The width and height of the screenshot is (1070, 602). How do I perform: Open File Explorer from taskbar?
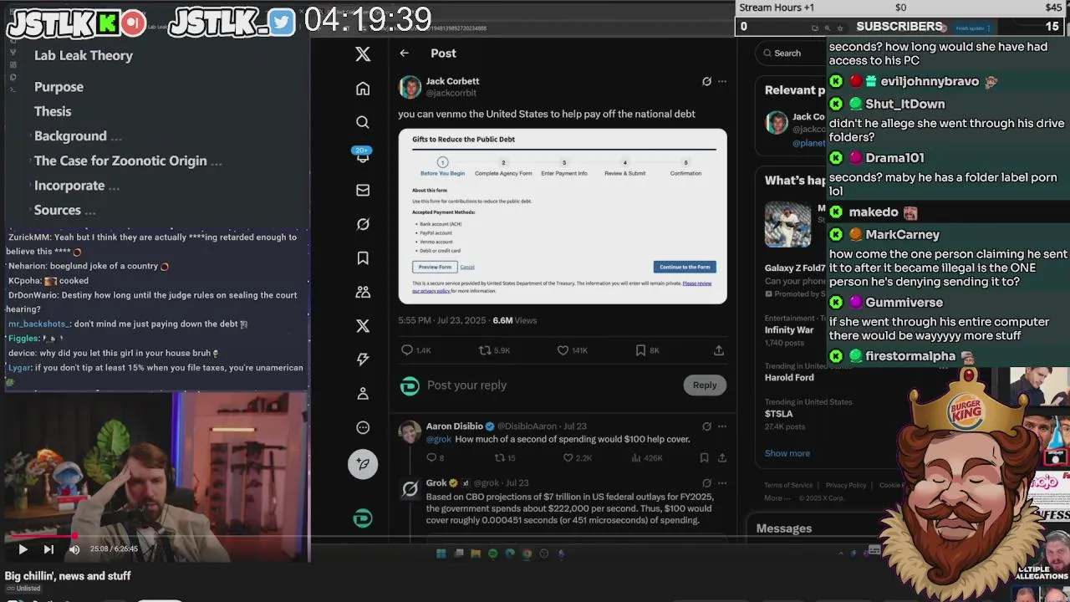pyautogui.click(x=476, y=554)
